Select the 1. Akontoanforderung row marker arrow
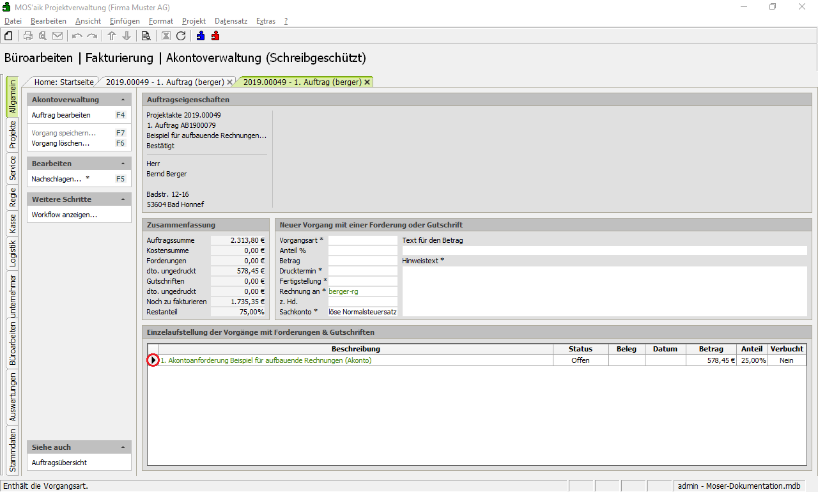 153,360
